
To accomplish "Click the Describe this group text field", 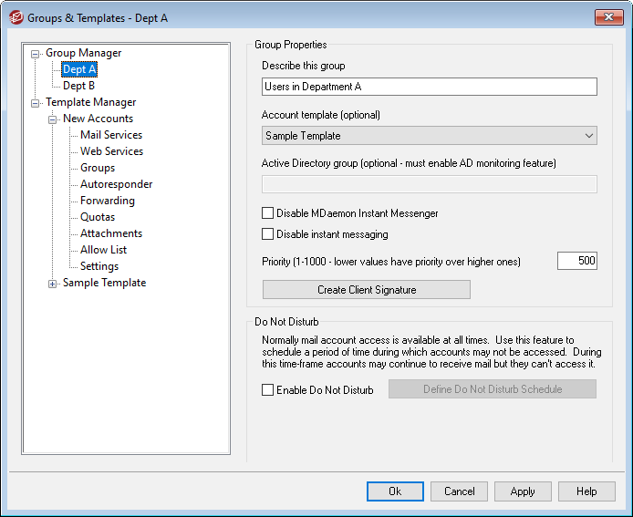I will coord(429,87).
